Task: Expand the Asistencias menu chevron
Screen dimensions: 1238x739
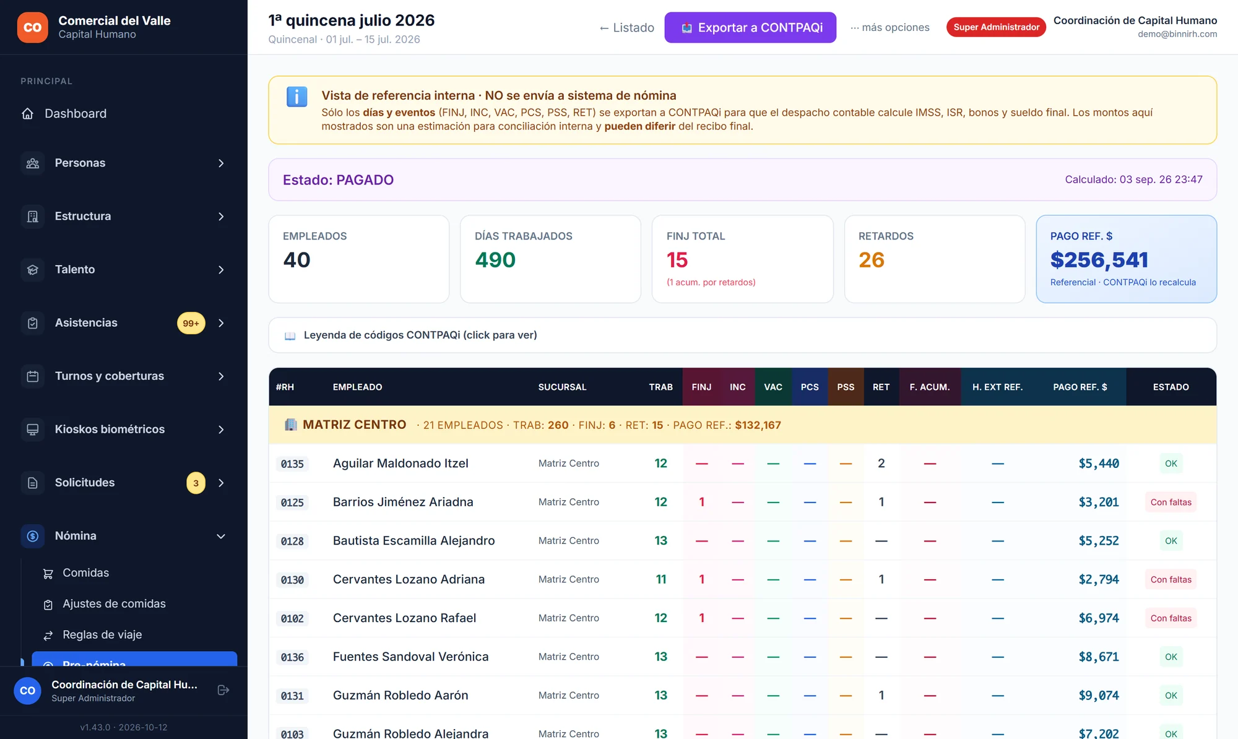Action: 221,322
